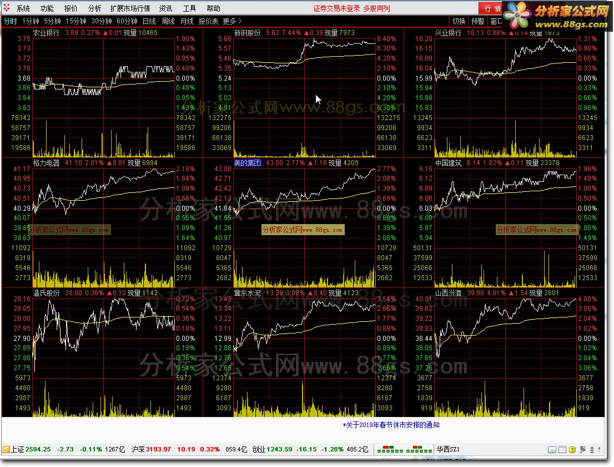The image size is (614, 467).
Task: Open the 报价表 view
Action: [208, 21]
